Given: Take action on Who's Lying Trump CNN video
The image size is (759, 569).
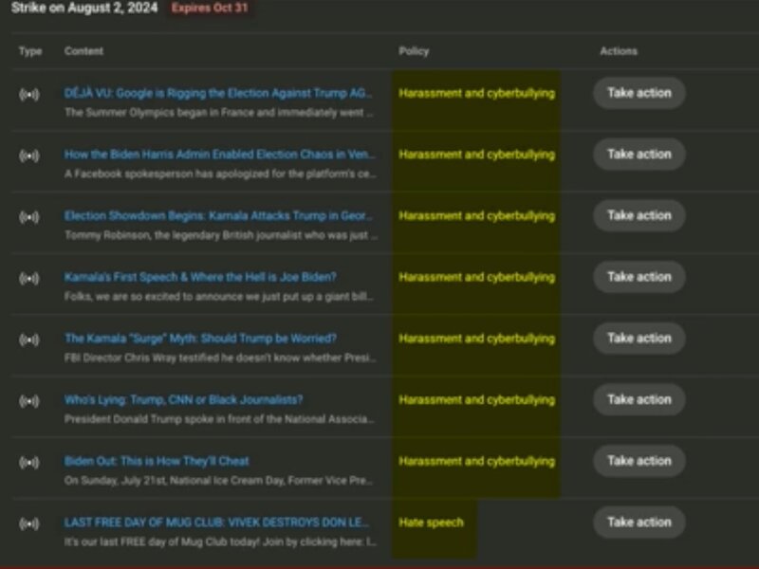Looking at the screenshot, I should [x=639, y=399].
